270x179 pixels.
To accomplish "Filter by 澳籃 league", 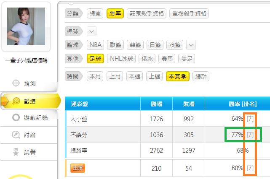I will tap(175, 45).
